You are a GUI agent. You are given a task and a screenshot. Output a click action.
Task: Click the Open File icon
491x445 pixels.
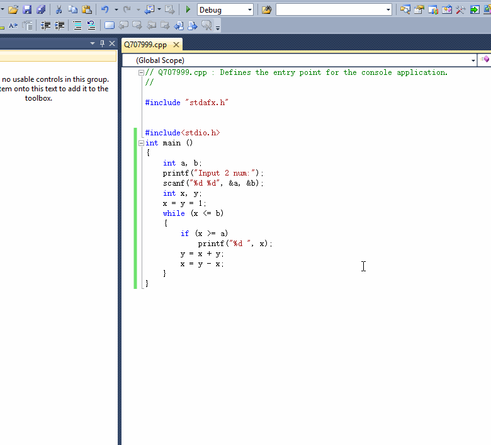[13, 9]
